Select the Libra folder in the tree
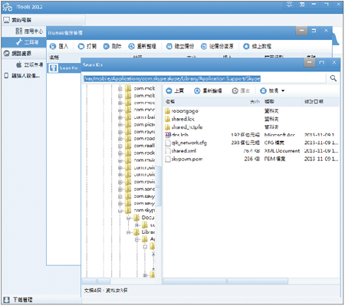 click(x=144, y=232)
